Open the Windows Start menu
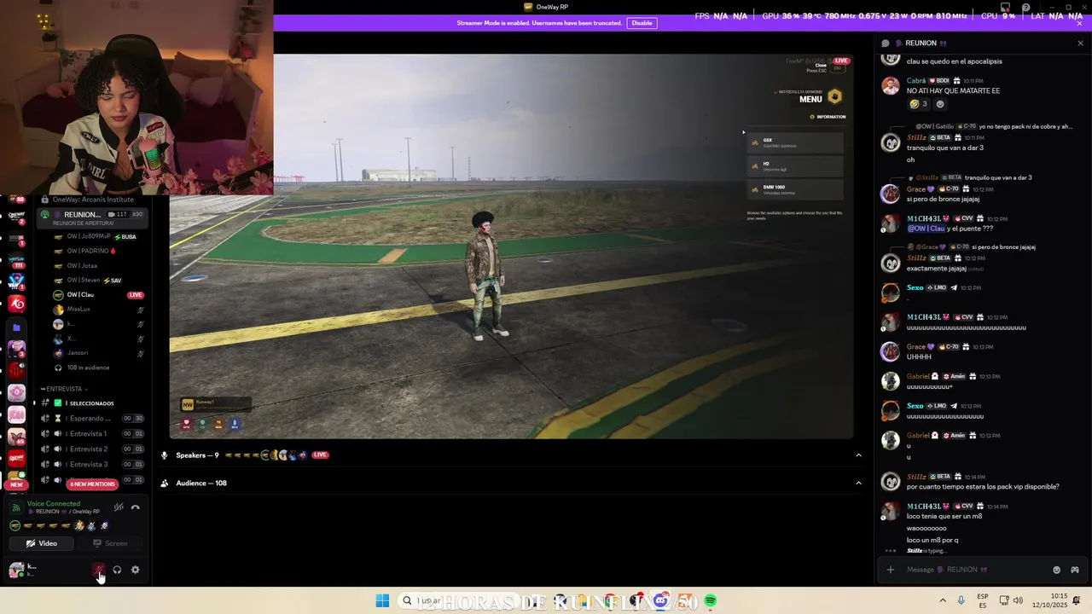Viewport: 1092px width, 614px height. click(382, 601)
